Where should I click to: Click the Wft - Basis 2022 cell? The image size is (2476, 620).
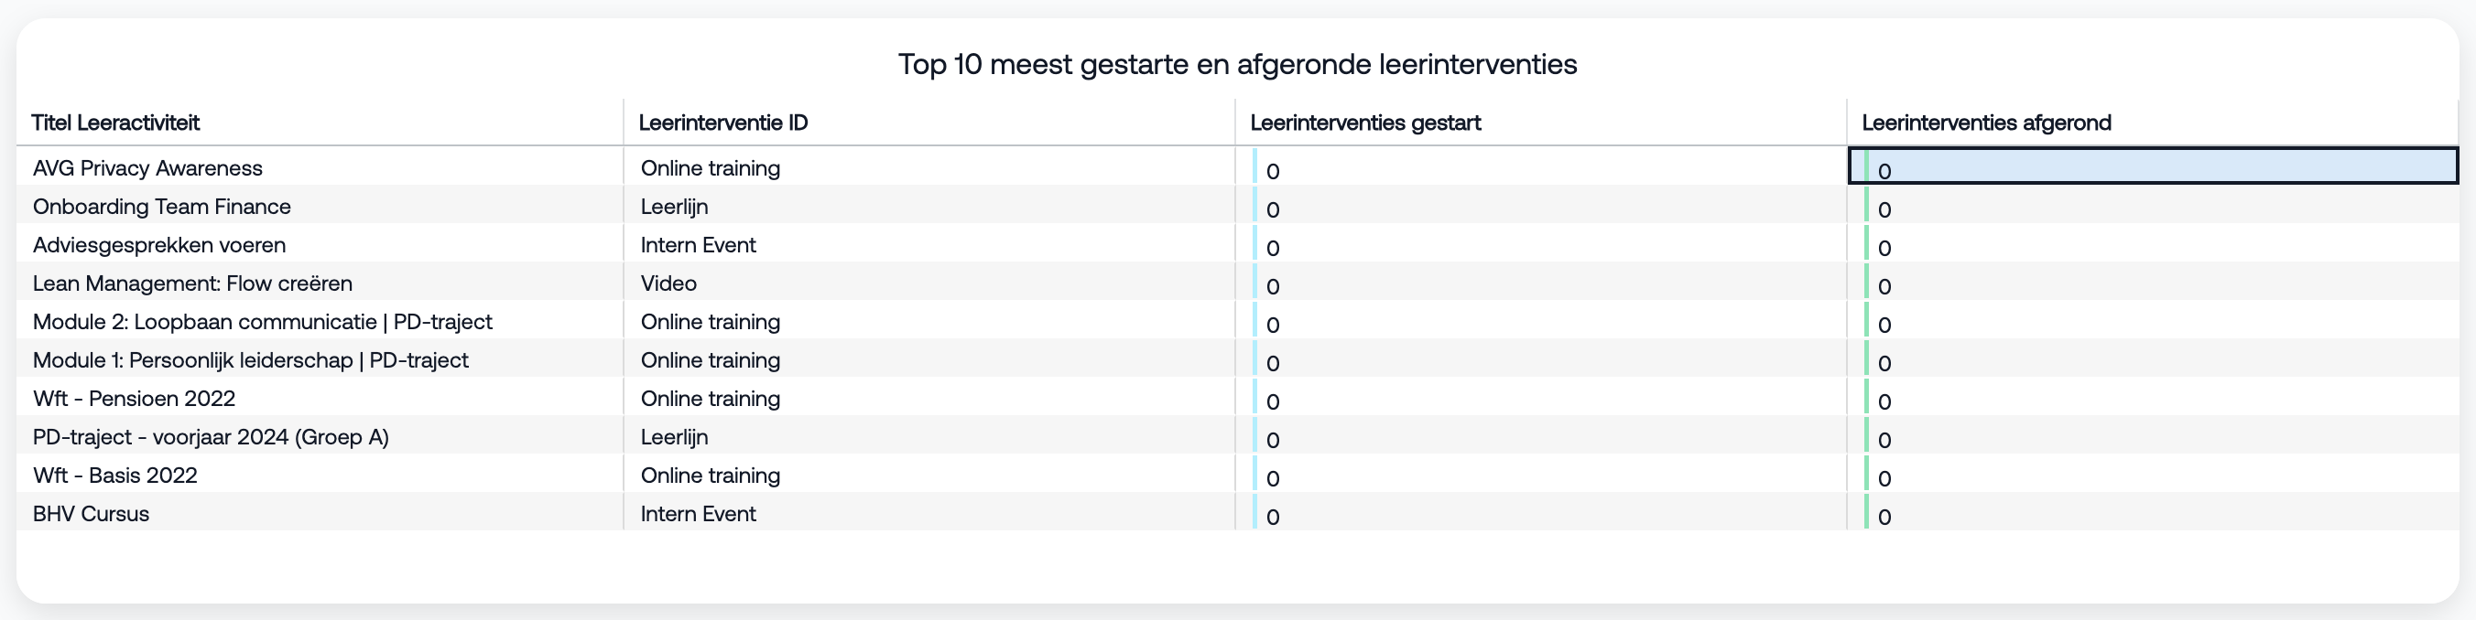114,476
